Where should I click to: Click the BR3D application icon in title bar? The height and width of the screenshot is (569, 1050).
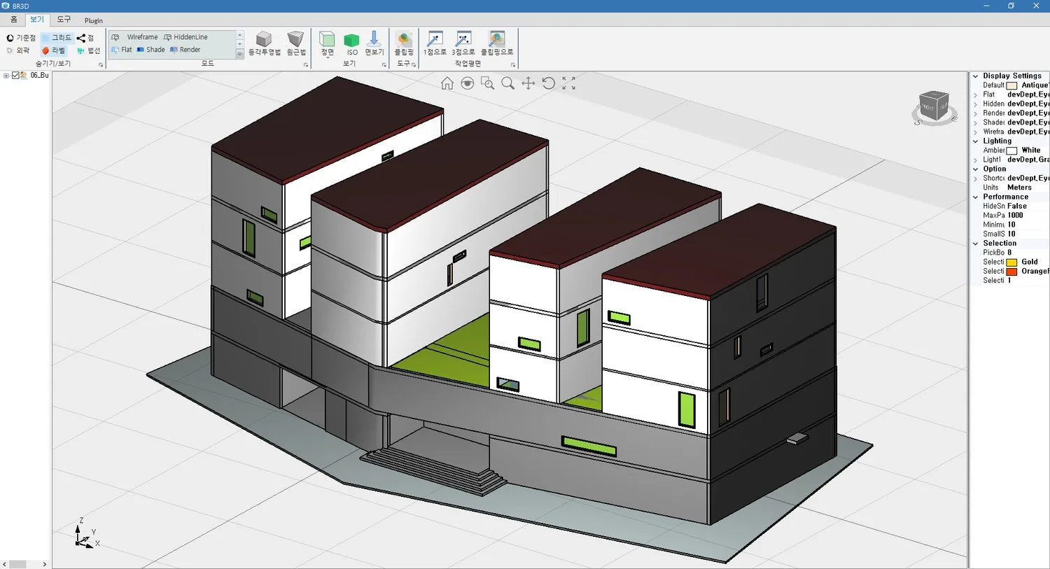pos(6,6)
